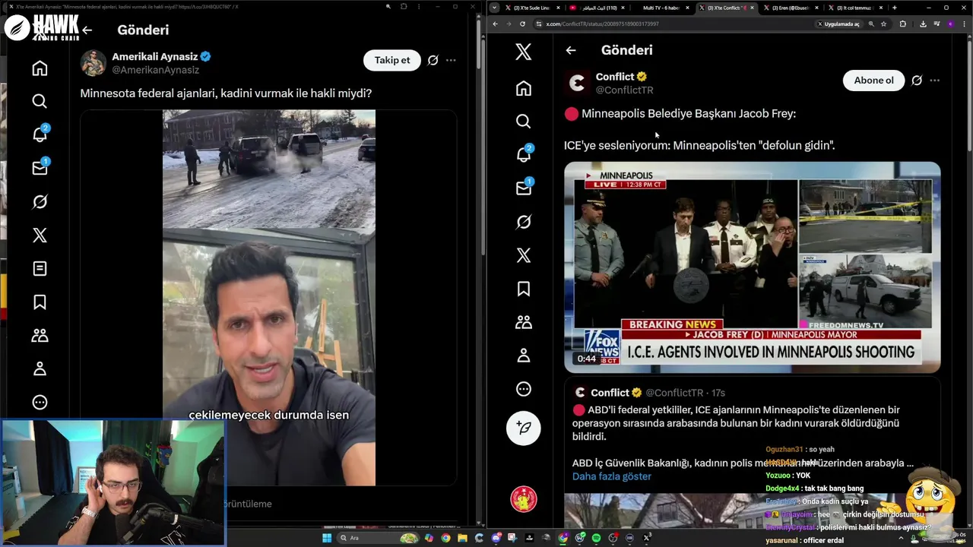Open Notifications bell in left window sidebar
This screenshot has height=547, width=973.
pyautogui.click(x=40, y=134)
